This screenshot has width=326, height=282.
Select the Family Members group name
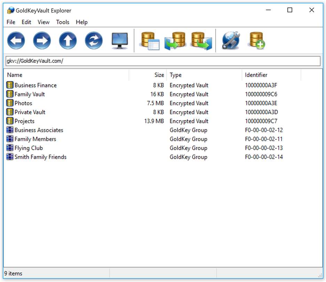[35, 139]
